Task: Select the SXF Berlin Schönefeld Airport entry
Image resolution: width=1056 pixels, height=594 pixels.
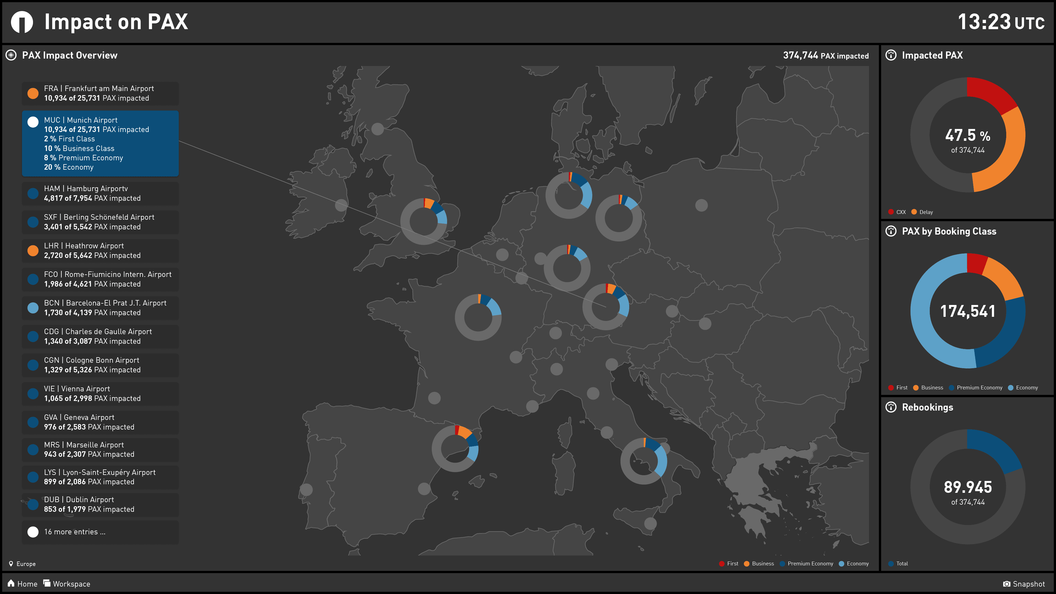Action: pos(100,222)
